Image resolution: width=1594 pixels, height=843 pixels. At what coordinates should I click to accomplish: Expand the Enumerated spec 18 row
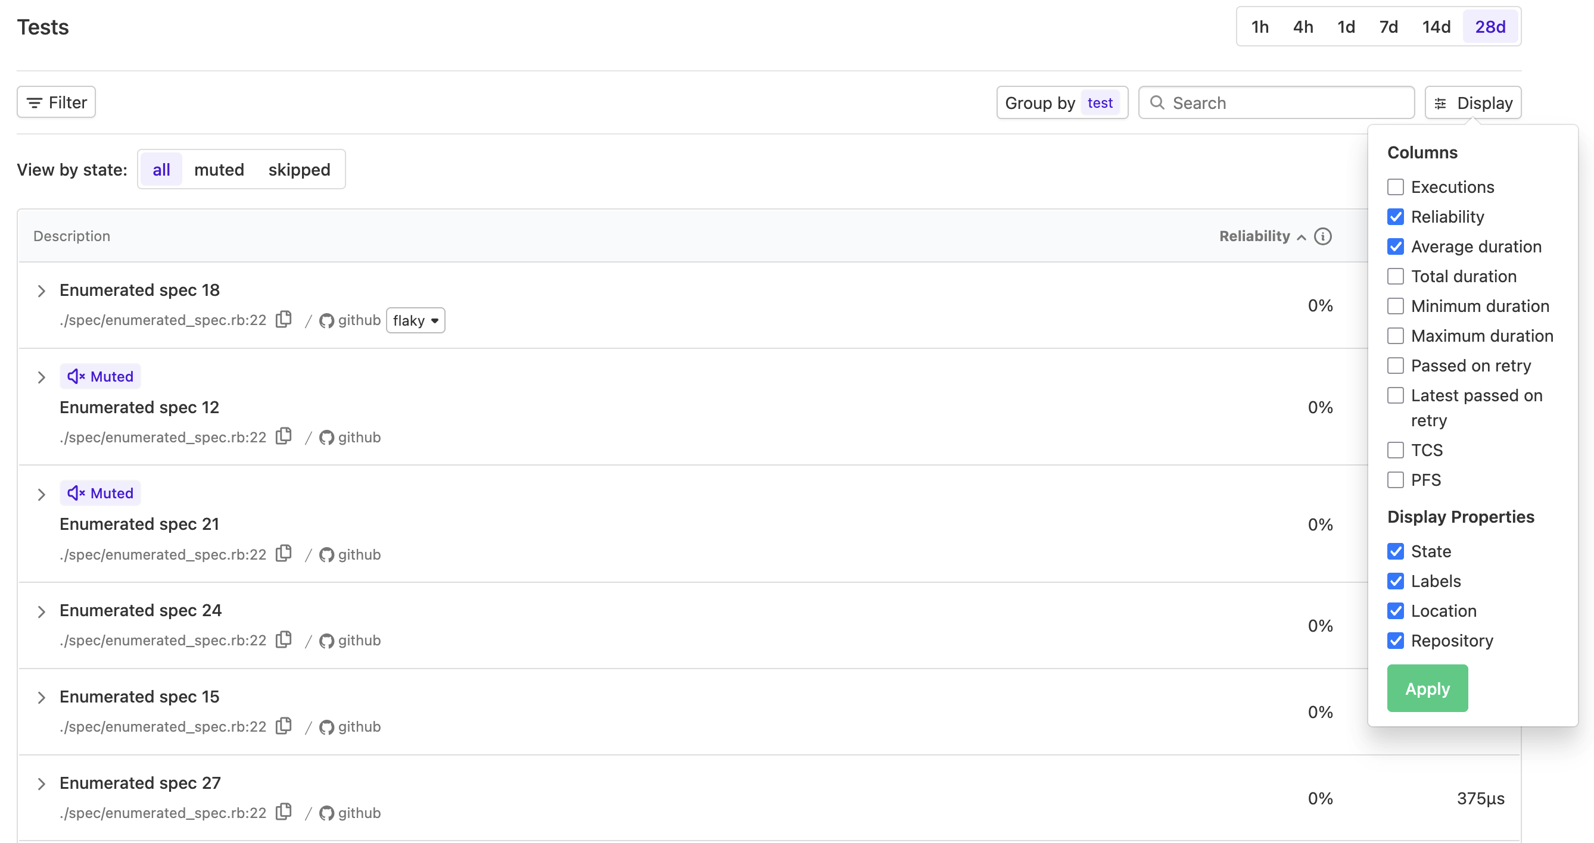tap(42, 291)
